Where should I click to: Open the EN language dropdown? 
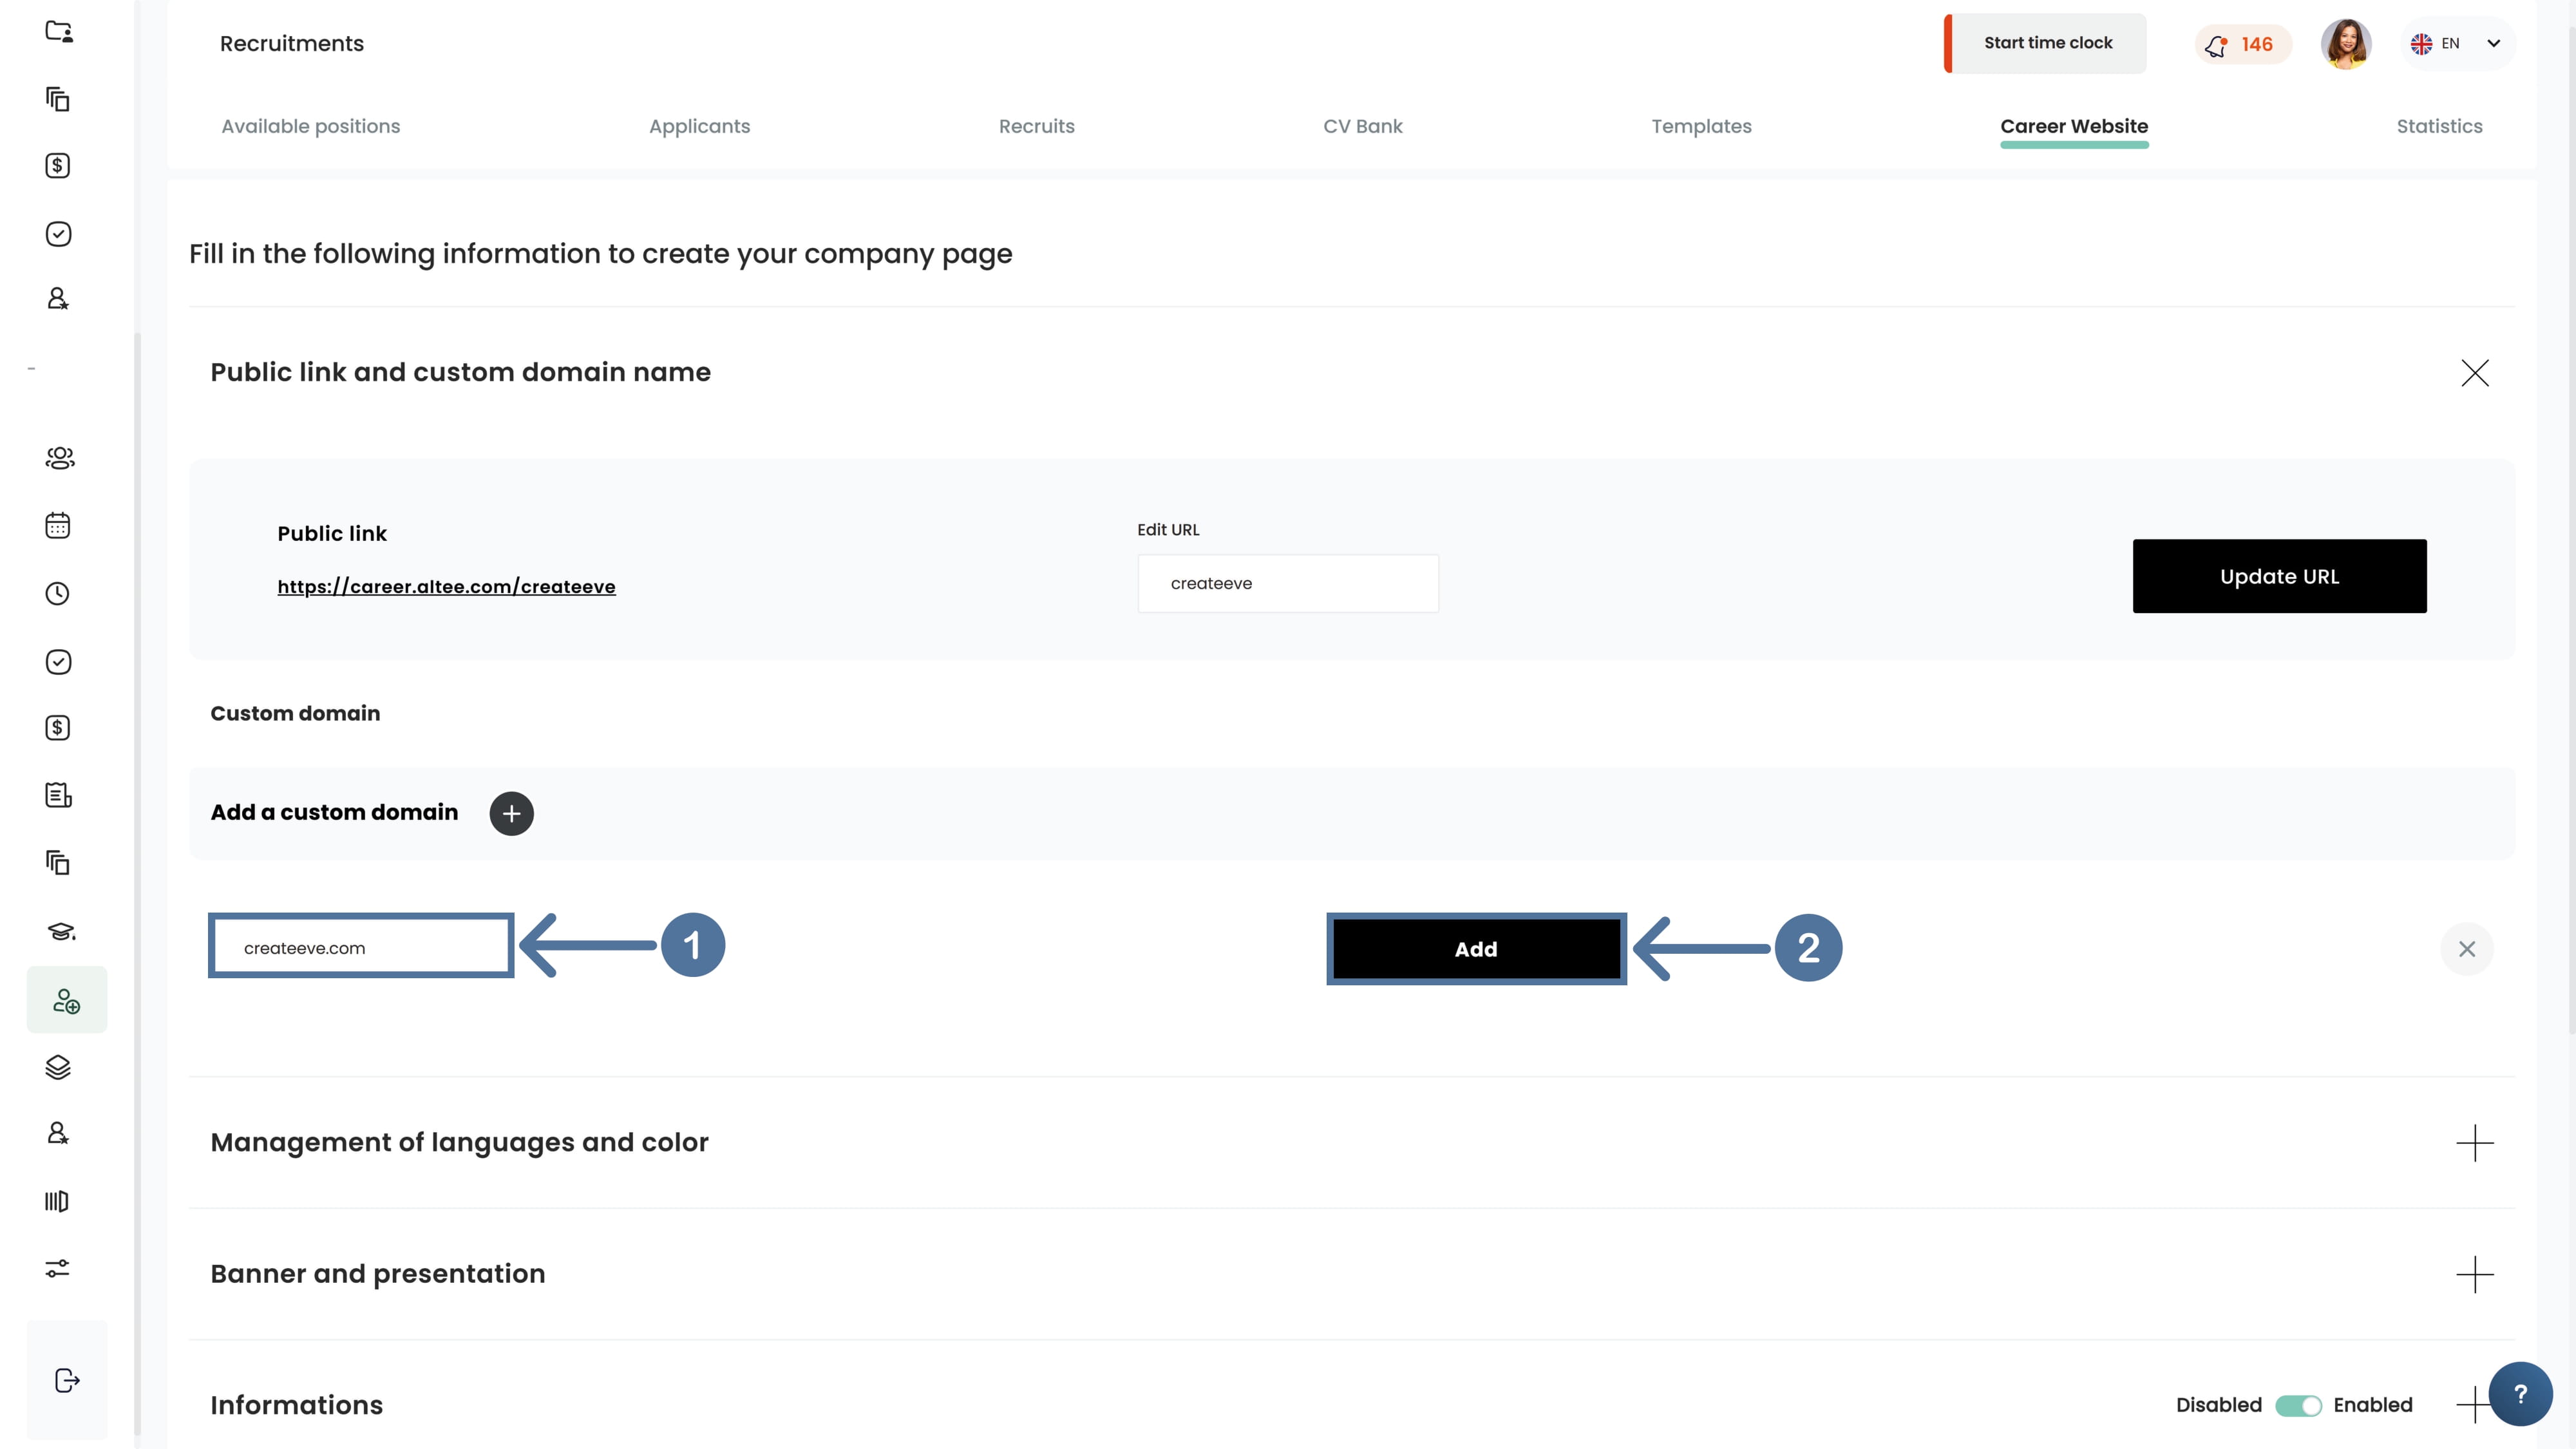2457,44
